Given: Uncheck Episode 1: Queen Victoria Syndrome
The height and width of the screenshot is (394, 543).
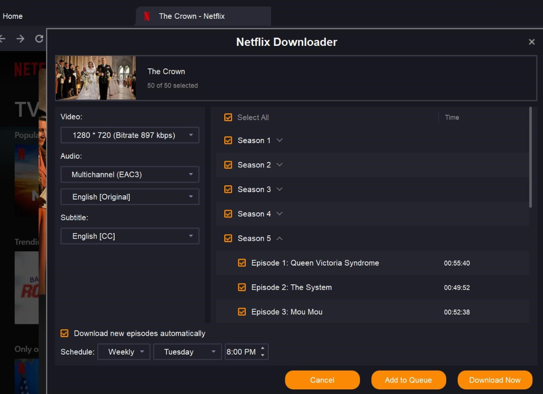Looking at the screenshot, I should pyautogui.click(x=242, y=263).
